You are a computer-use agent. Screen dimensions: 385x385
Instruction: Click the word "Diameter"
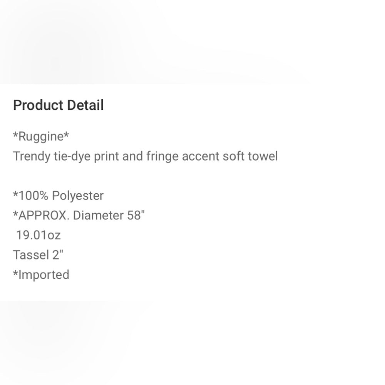point(98,216)
